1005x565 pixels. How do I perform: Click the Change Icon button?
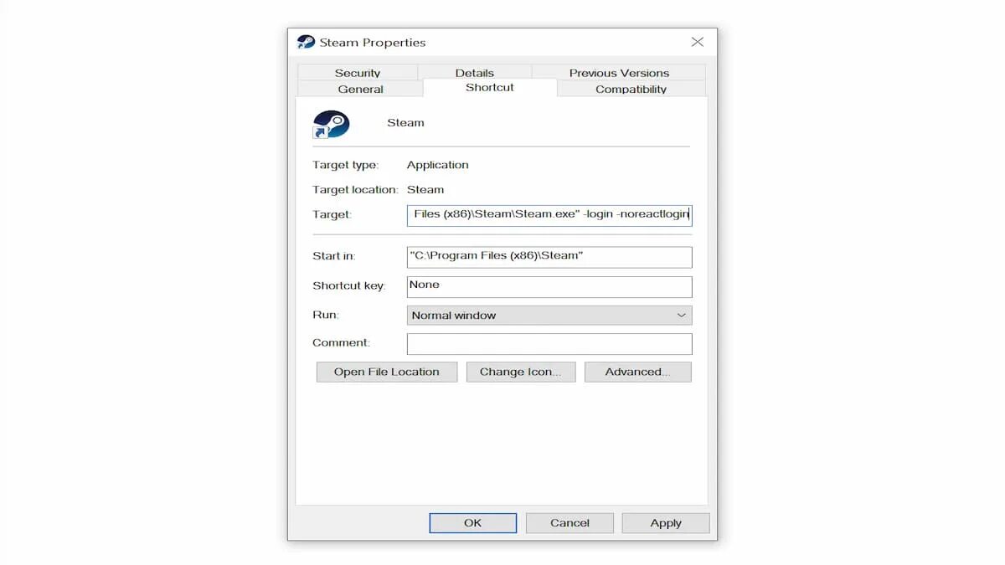[521, 372]
